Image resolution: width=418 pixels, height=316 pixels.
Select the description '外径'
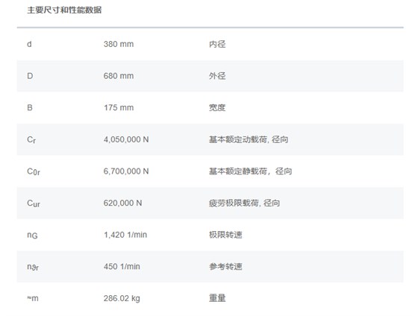click(x=217, y=76)
